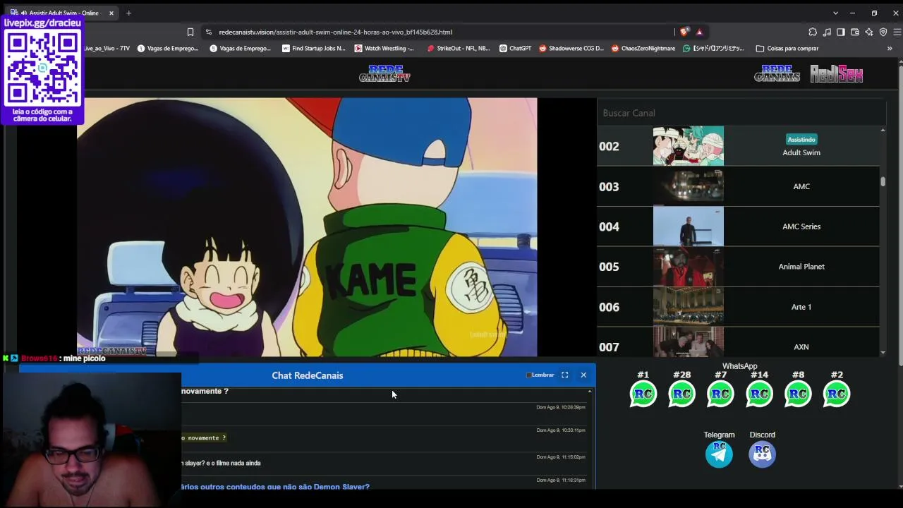Open the Leo AI assistant icon
This screenshot has width=903, height=508.
[x=869, y=32]
